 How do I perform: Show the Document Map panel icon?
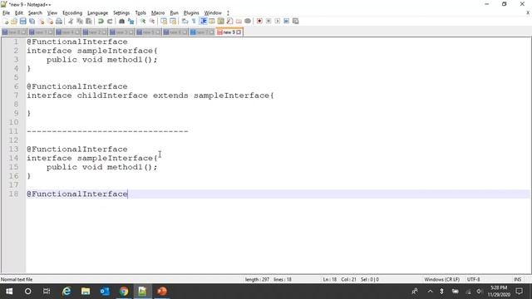[221, 21]
